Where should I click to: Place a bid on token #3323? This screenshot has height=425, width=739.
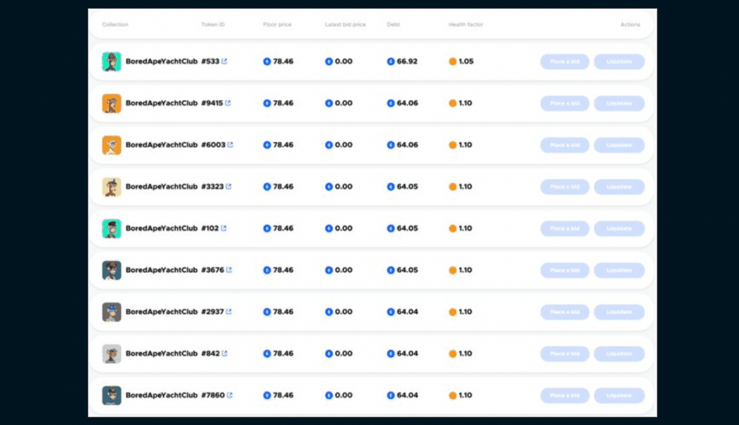click(x=565, y=187)
